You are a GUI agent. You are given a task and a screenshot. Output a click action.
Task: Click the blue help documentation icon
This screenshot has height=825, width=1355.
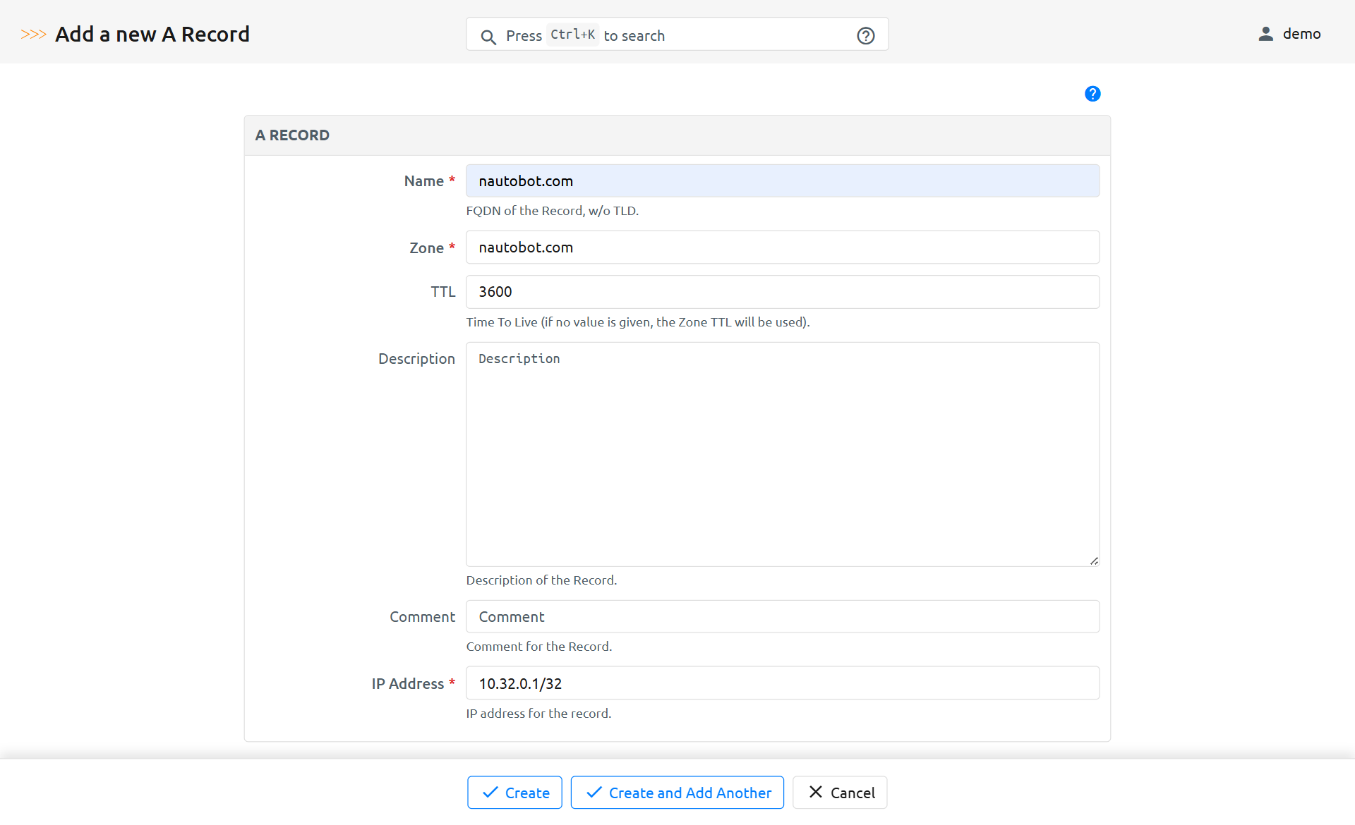pyautogui.click(x=1092, y=94)
